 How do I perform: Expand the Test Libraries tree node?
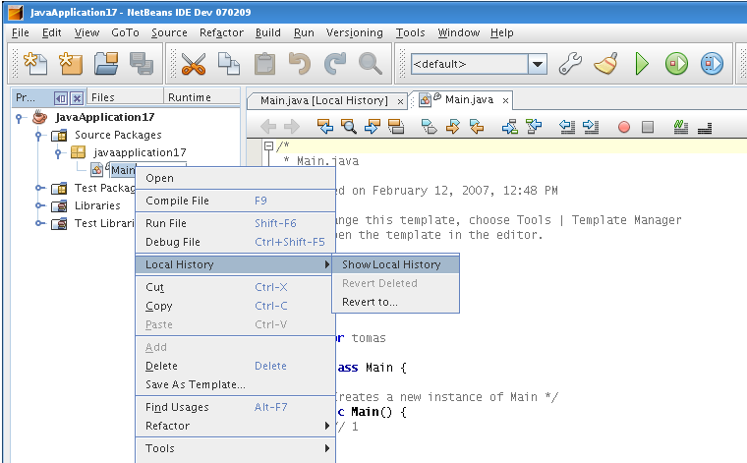click(38, 223)
